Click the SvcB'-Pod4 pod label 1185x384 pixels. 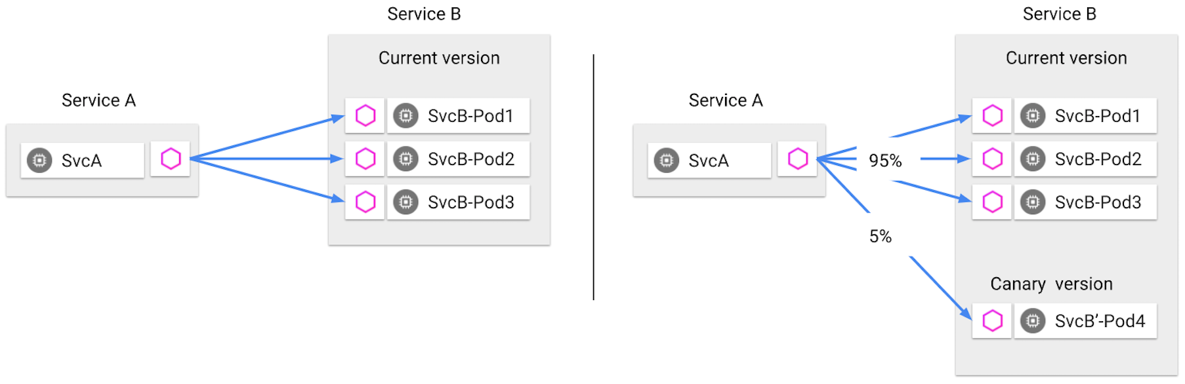pyautogui.click(x=1100, y=321)
